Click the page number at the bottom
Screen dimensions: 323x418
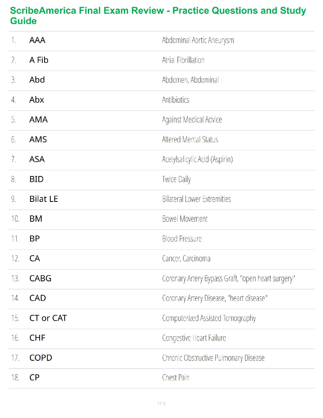161,403
